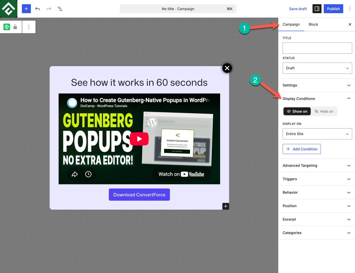Open the No title Campaign command palette bar
The image size is (355, 273).
point(178,9)
